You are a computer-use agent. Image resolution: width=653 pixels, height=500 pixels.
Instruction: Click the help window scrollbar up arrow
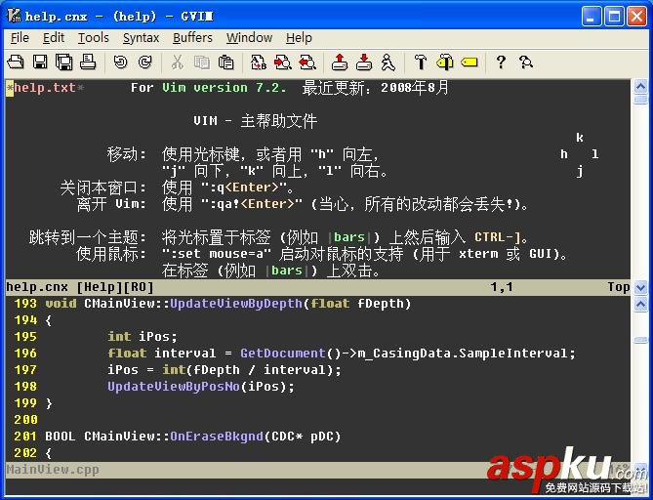[x=640, y=87]
